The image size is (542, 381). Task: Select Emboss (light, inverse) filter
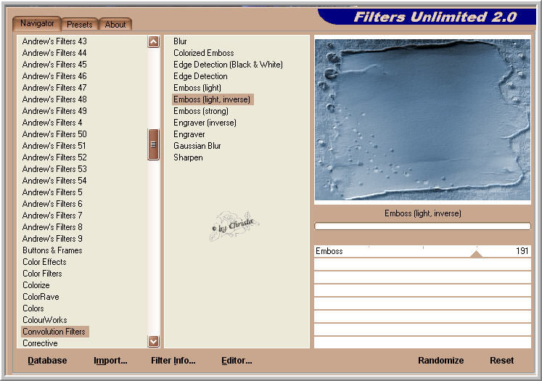(213, 99)
